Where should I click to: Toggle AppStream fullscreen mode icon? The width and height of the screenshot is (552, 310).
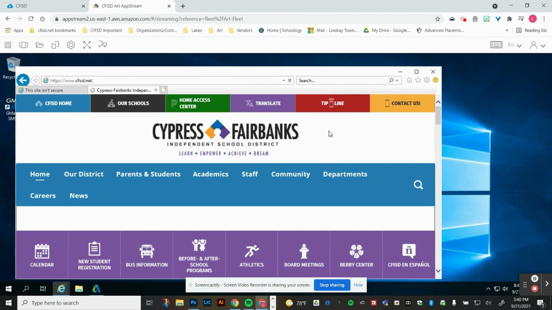tap(87, 45)
